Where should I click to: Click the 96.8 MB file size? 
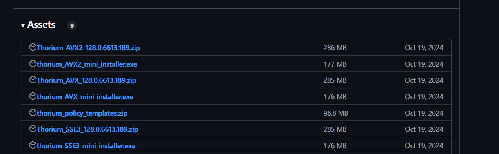click(335, 113)
